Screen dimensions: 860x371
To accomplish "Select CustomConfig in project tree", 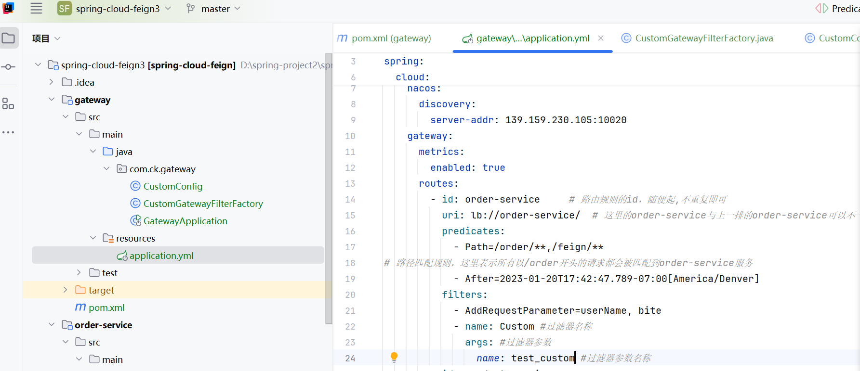I will [173, 186].
